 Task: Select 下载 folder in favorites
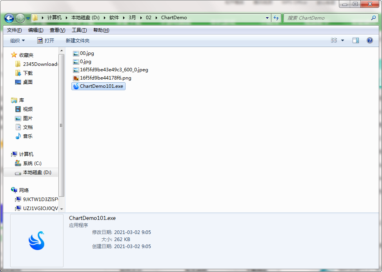27,73
